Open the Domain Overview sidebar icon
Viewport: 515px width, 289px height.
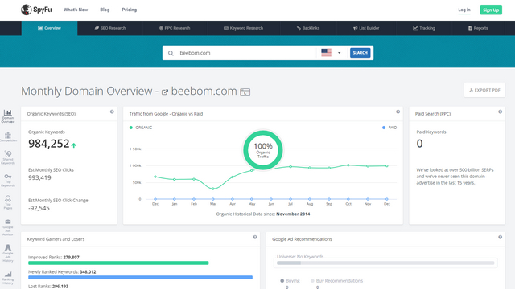point(8,116)
